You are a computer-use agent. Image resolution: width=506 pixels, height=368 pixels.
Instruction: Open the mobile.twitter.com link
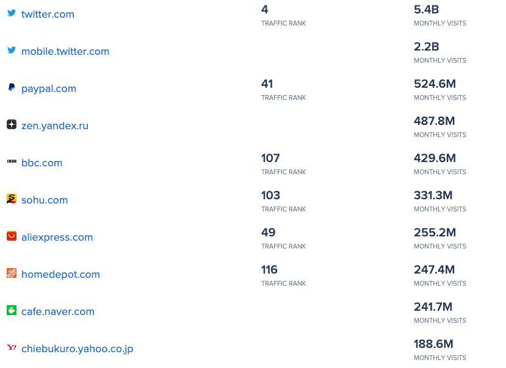(x=65, y=52)
